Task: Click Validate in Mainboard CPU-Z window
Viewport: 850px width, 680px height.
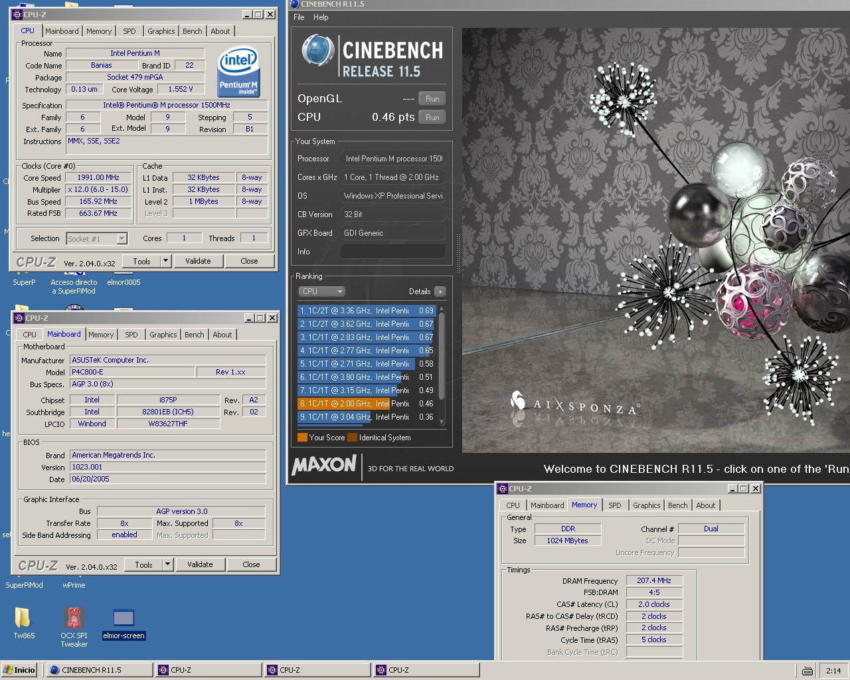Action: [200, 564]
